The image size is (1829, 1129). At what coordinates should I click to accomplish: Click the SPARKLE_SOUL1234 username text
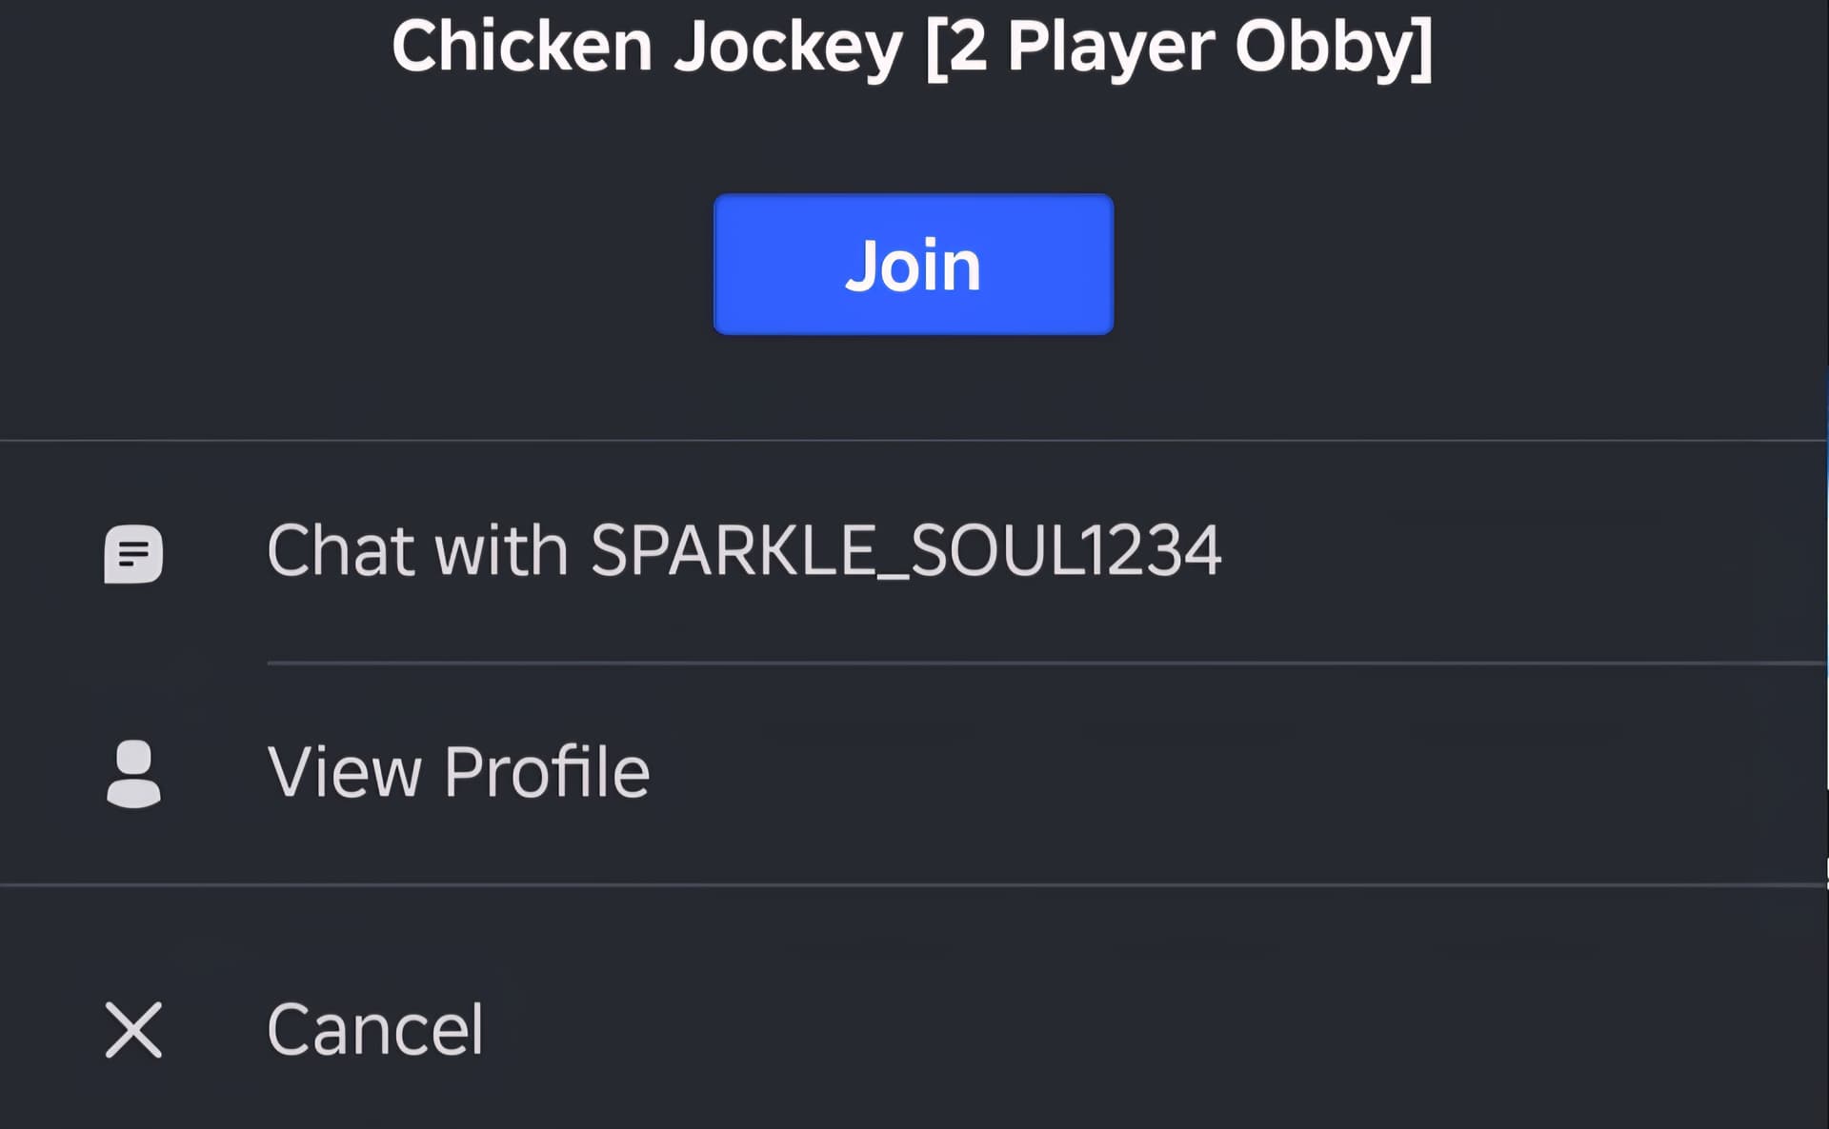coord(906,551)
